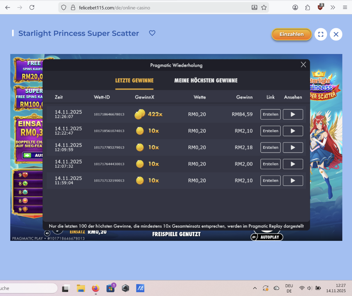The width and height of the screenshot is (352, 296).
Task: Show hidden system tray icons
Action: pyautogui.click(x=255, y=288)
